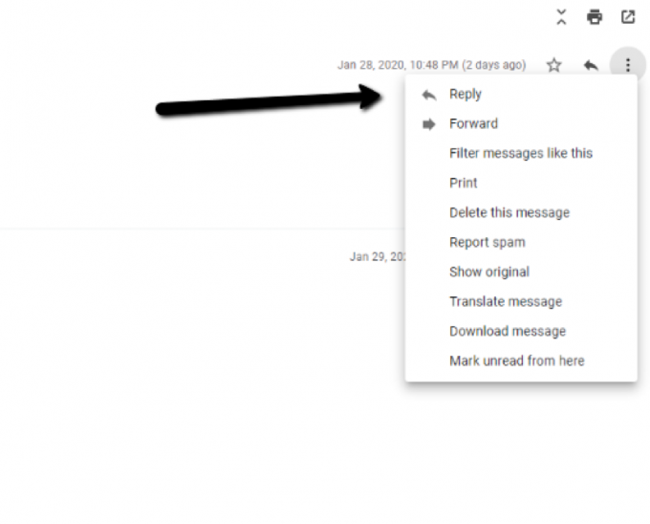Image resolution: width=650 pixels, height=524 pixels.
Task: Star the Jan 28 message
Action: tap(553, 65)
